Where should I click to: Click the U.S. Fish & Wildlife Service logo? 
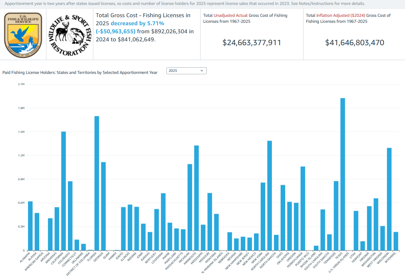pyautogui.click(x=23, y=35)
